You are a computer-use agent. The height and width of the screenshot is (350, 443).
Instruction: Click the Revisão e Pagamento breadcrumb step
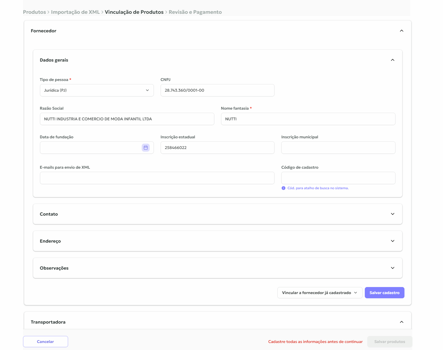pos(195,12)
